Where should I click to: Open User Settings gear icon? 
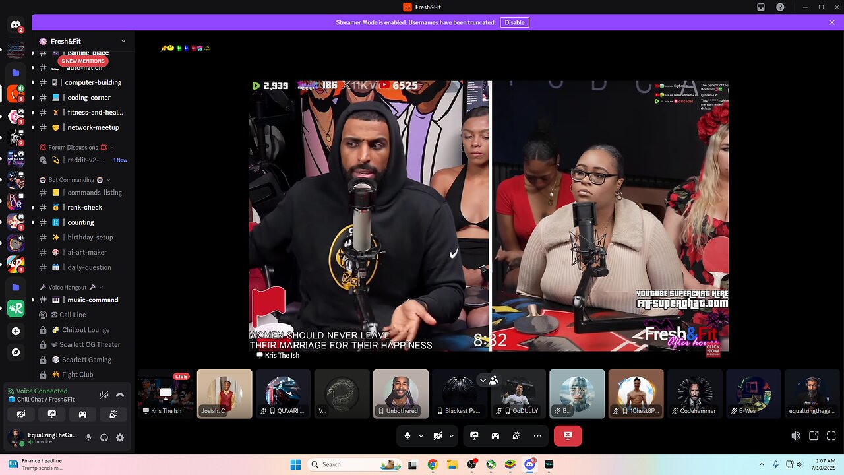(x=120, y=437)
